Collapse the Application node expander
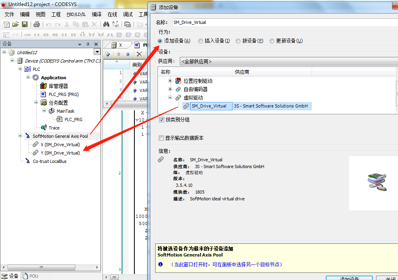 (x=28, y=77)
